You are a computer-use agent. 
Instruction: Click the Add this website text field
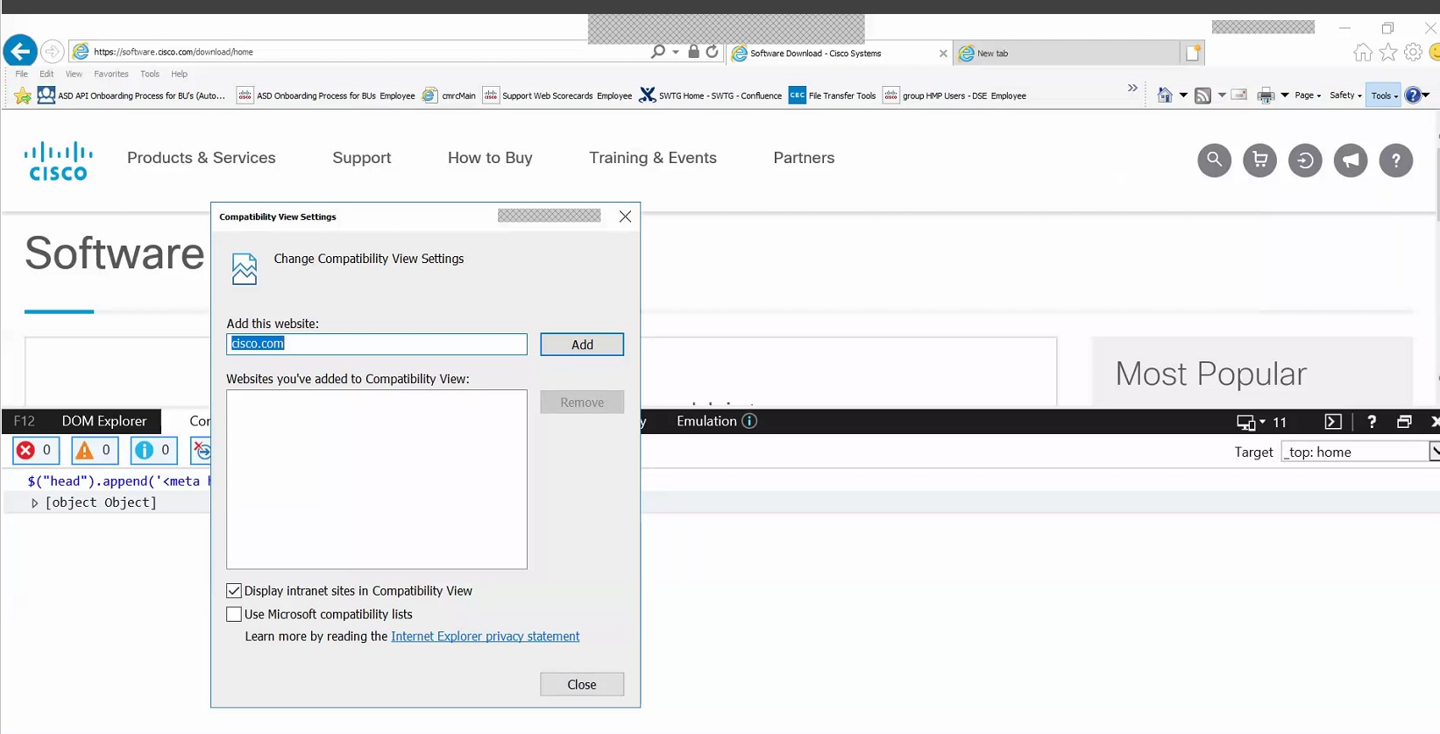(377, 344)
